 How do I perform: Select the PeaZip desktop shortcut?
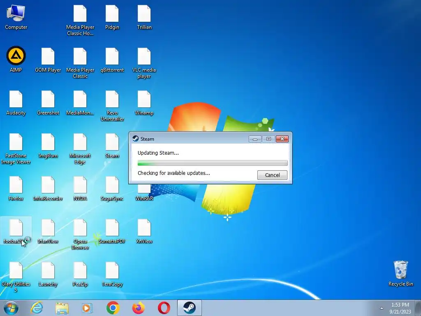(80, 274)
